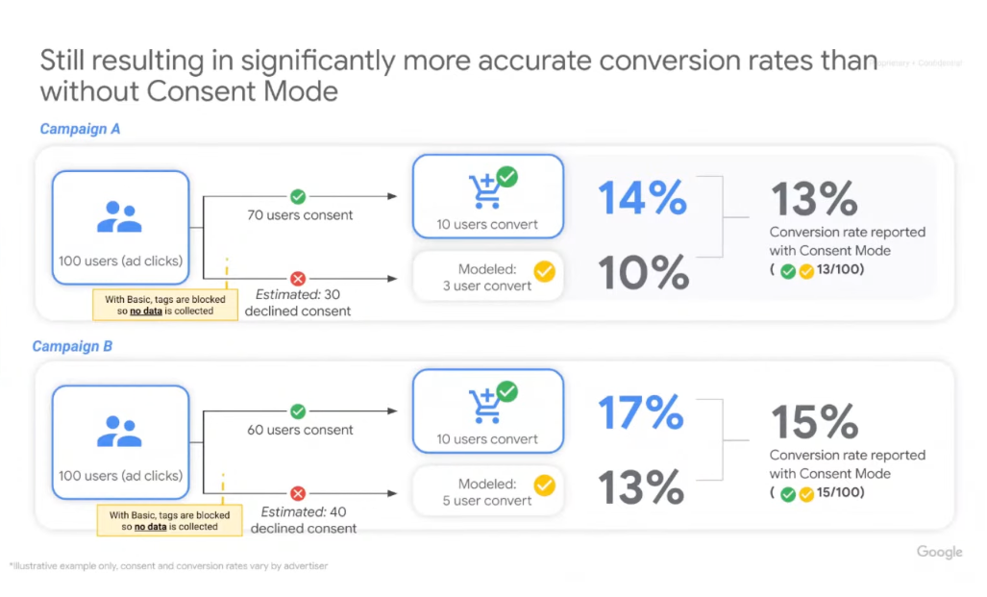The height and width of the screenshot is (597, 987).
Task: Click the Campaign A heading
Action: pos(80,129)
